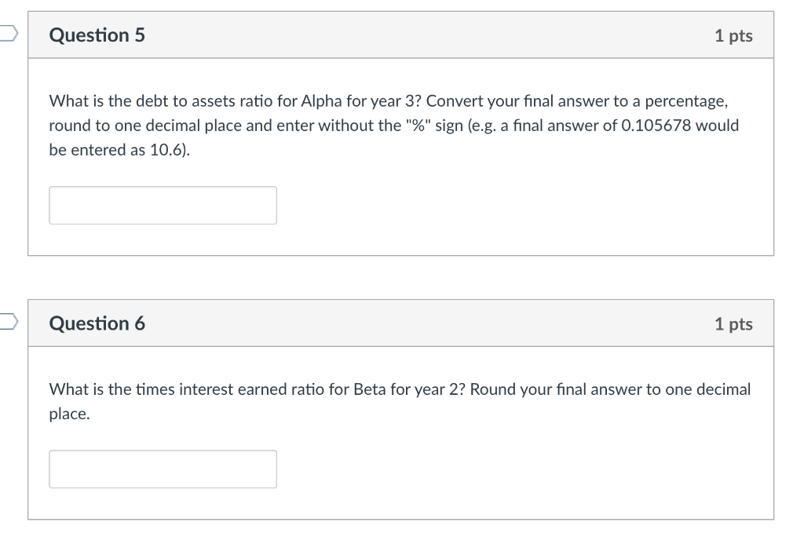804x544 pixels.
Task: Click the Question 5 title text
Action: pyautogui.click(x=97, y=35)
